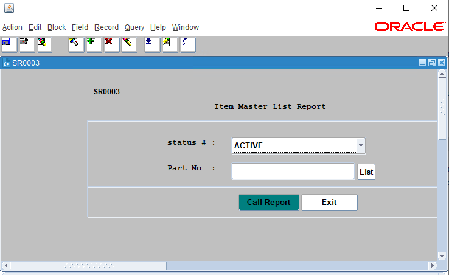Click the Save disk icon in toolbar
Image resolution: width=449 pixels, height=275 pixels.
pos(9,43)
